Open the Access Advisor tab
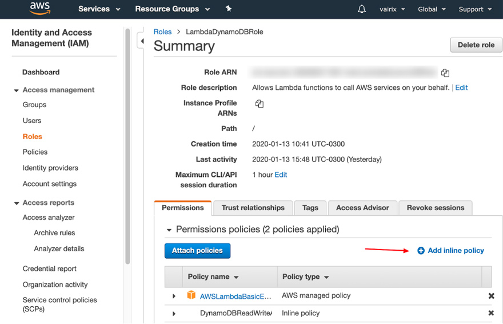Viewport: 503px width, 324px height. [362, 208]
